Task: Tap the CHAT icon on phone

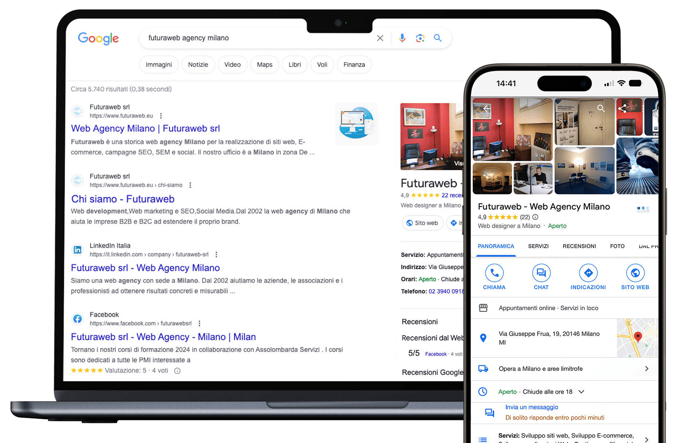Action: [x=541, y=273]
